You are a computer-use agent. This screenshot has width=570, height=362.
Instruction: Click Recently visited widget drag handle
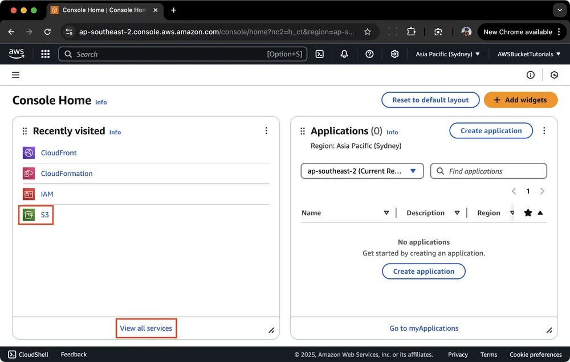coord(25,131)
